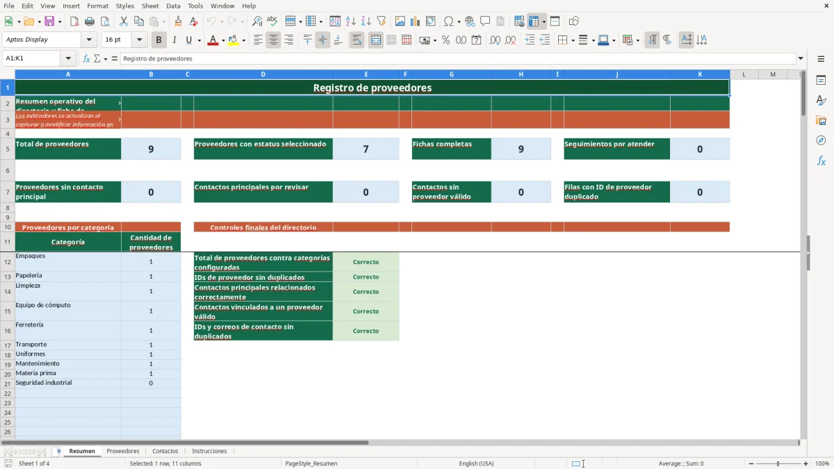This screenshot has width=834, height=469.
Task: Select the Clone Formatting paintbrush
Action: 179,22
